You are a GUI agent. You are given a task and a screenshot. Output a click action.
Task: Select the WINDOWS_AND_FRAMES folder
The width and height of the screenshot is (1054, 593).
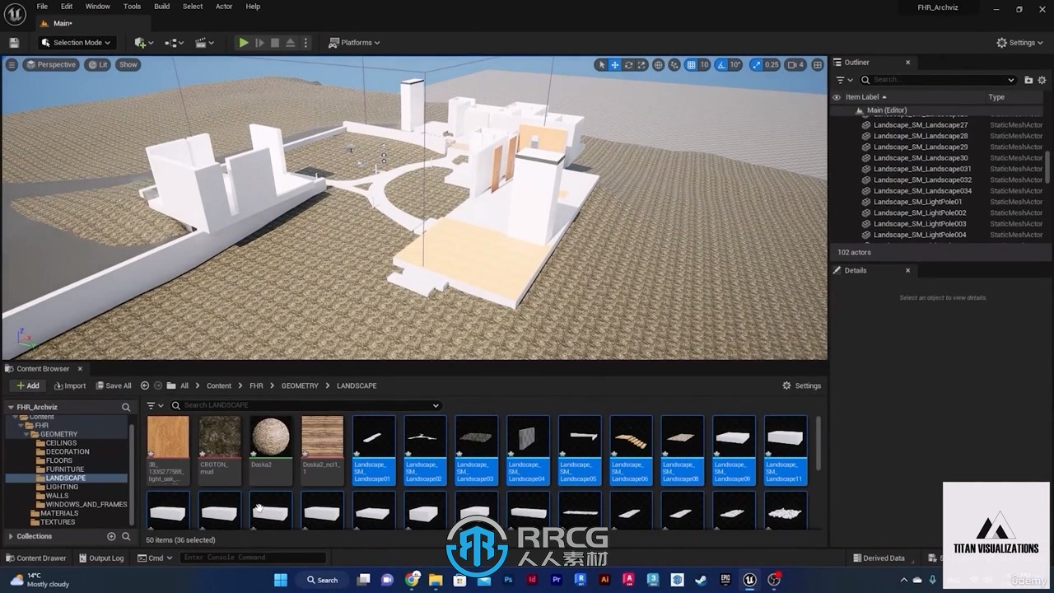(86, 504)
